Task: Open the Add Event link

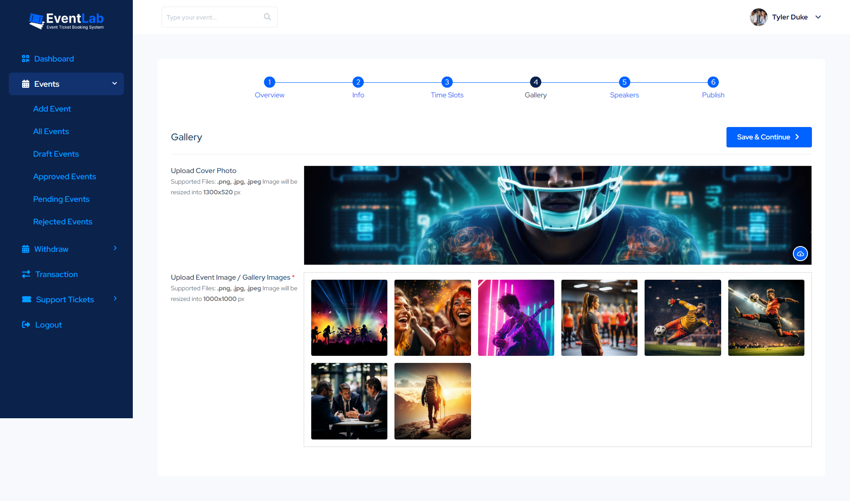Action: pos(52,108)
